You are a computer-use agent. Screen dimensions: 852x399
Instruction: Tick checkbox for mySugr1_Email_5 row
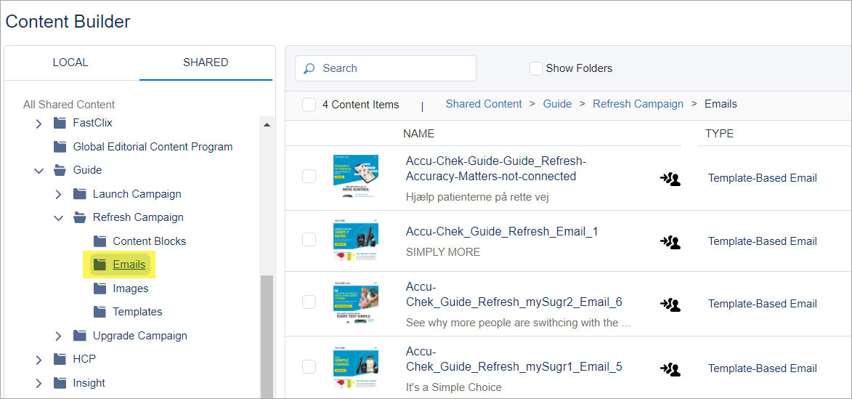[x=309, y=366]
